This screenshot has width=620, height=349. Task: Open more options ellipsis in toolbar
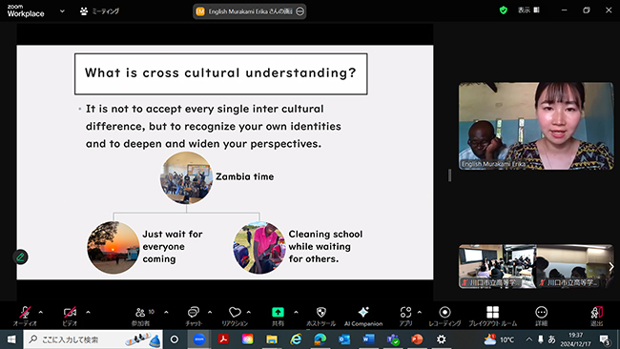(542, 312)
